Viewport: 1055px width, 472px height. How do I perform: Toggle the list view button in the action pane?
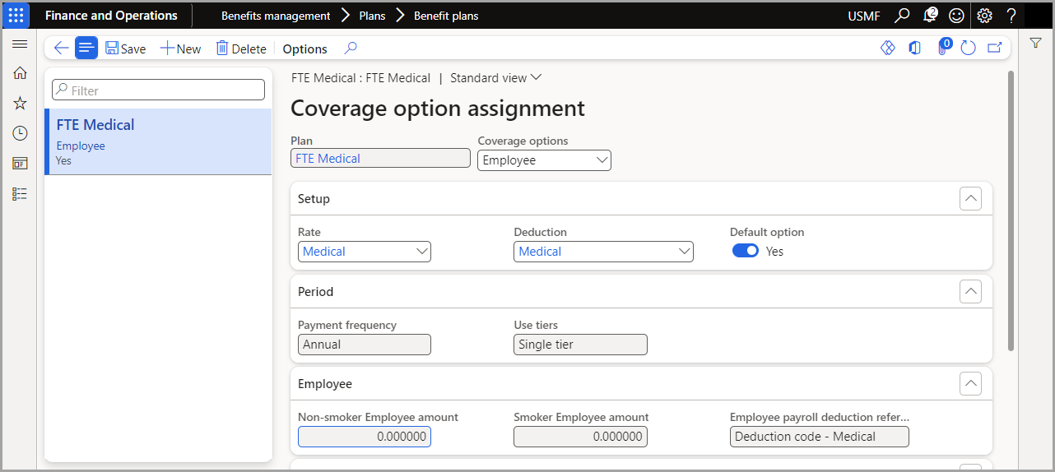click(86, 49)
